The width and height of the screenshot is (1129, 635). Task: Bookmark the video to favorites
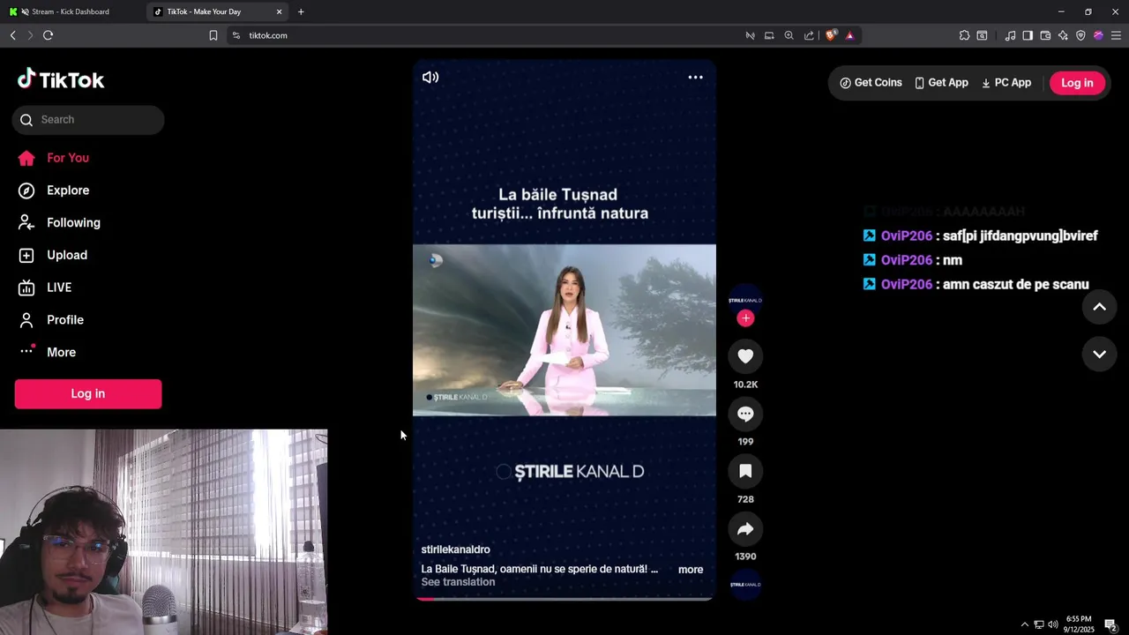[745, 471]
